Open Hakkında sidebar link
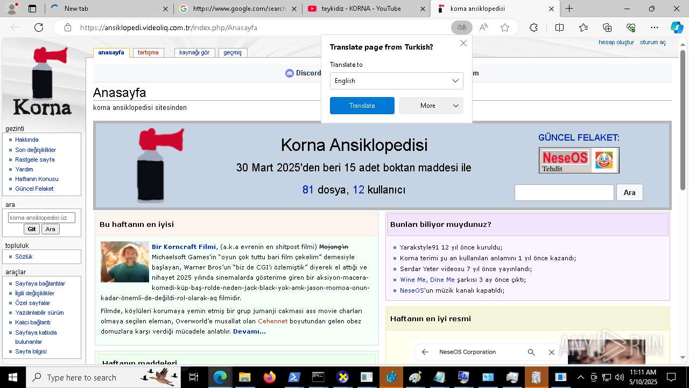This screenshot has height=388, width=689. click(27, 140)
